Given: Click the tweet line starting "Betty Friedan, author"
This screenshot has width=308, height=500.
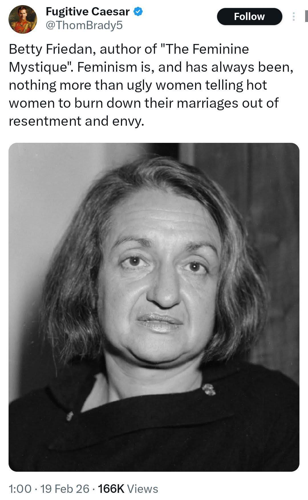Looking at the screenshot, I should pos(129,49).
